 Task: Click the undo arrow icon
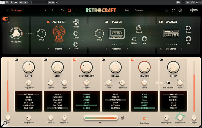point(62,10)
